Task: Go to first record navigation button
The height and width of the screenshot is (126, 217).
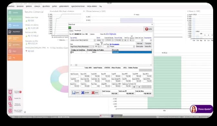Action: [x=134, y=87]
